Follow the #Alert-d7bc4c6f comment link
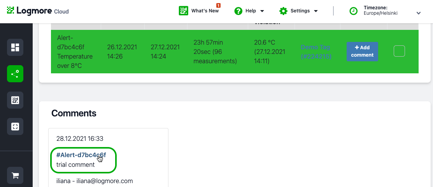 [81, 155]
